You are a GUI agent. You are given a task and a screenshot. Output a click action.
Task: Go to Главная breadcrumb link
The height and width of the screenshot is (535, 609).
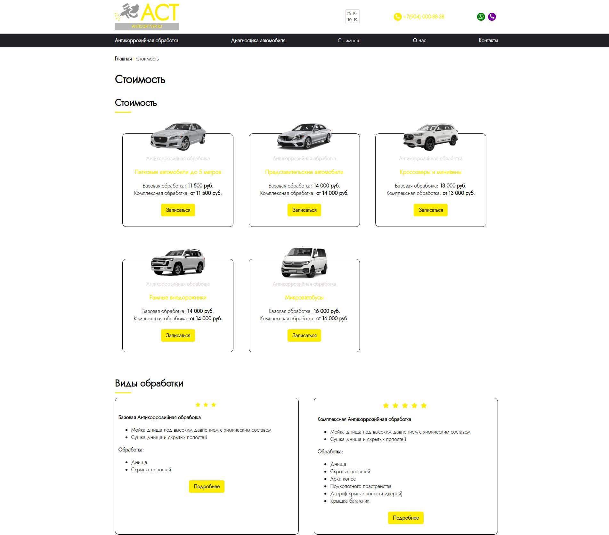(123, 59)
